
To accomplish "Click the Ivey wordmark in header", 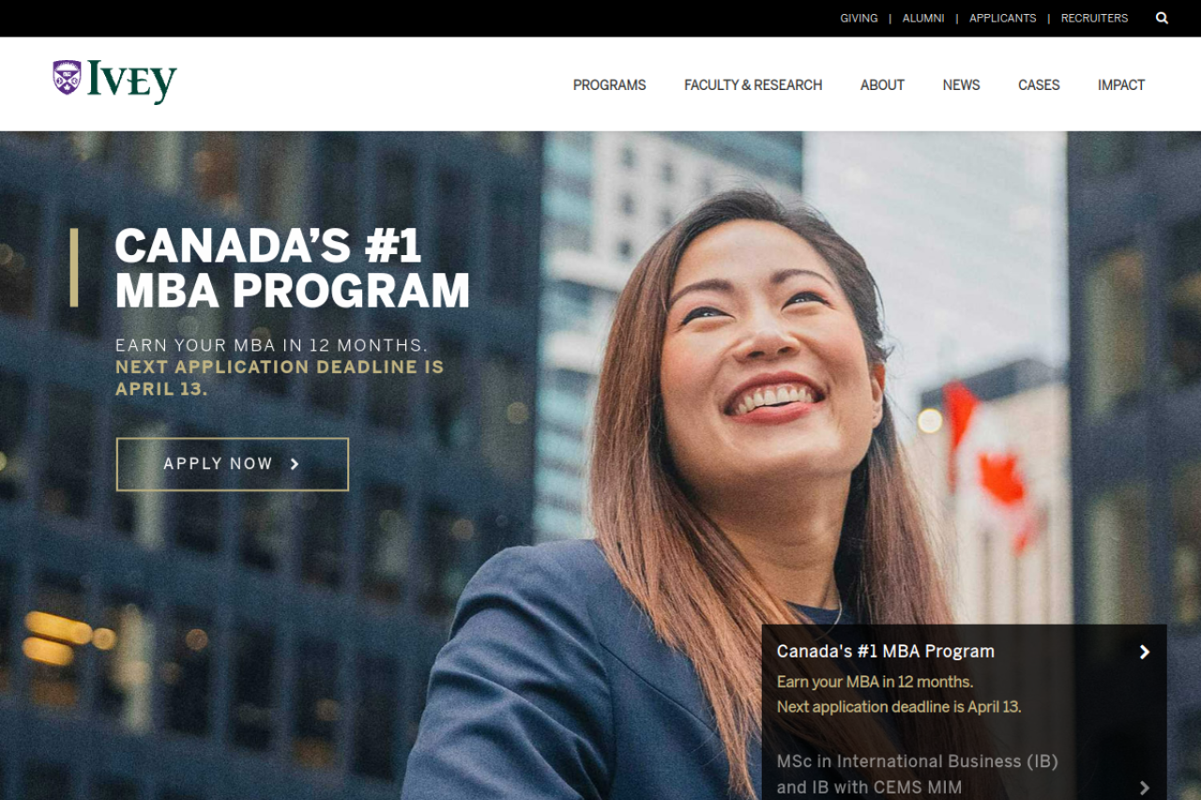I will pyautogui.click(x=132, y=82).
